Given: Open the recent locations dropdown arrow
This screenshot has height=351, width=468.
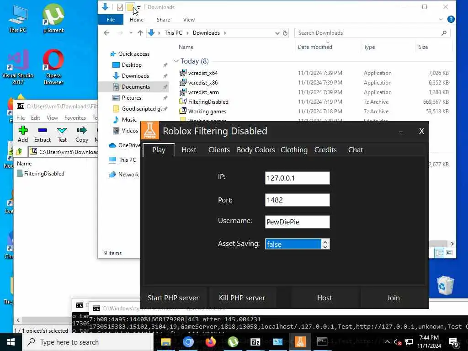Looking at the screenshot, I should tap(131, 33).
